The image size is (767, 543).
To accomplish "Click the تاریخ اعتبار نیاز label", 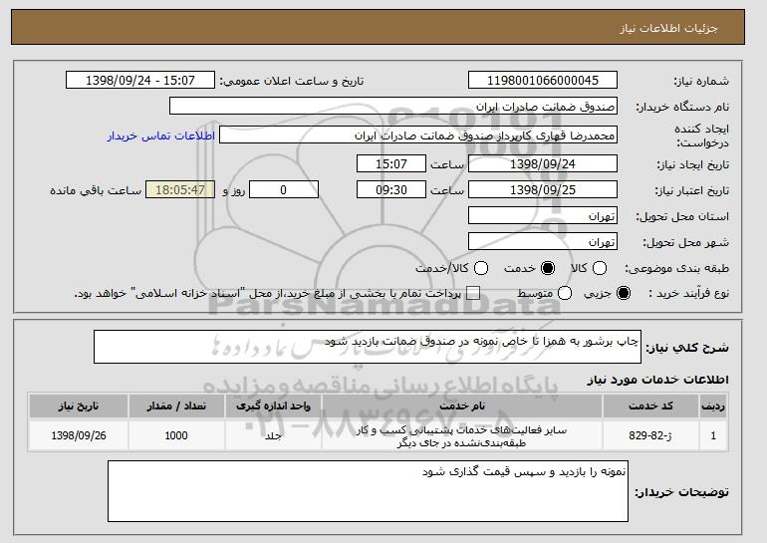I will point(691,190).
